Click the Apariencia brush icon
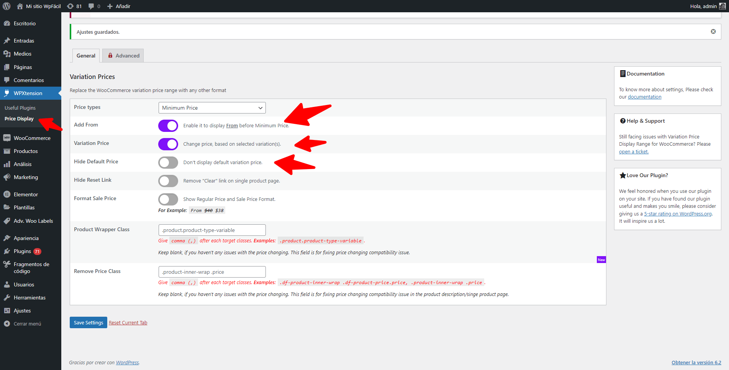The height and width of the screenshot is (370, 729). point(7,238)
